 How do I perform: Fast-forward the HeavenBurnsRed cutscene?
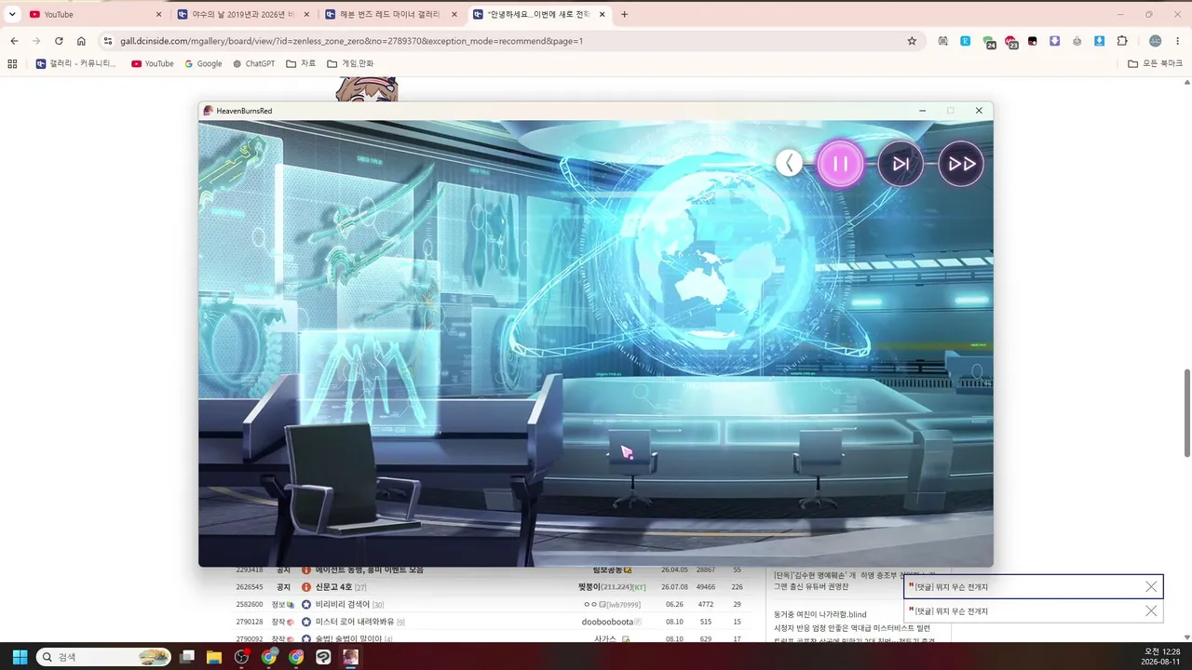tap(961, 164)
